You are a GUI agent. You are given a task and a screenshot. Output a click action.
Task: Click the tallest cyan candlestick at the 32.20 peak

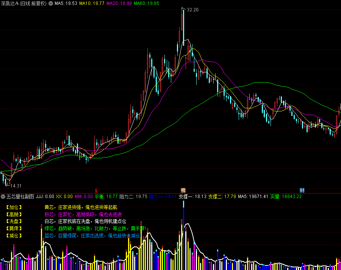pyautogui.click(x=183, y=27)
